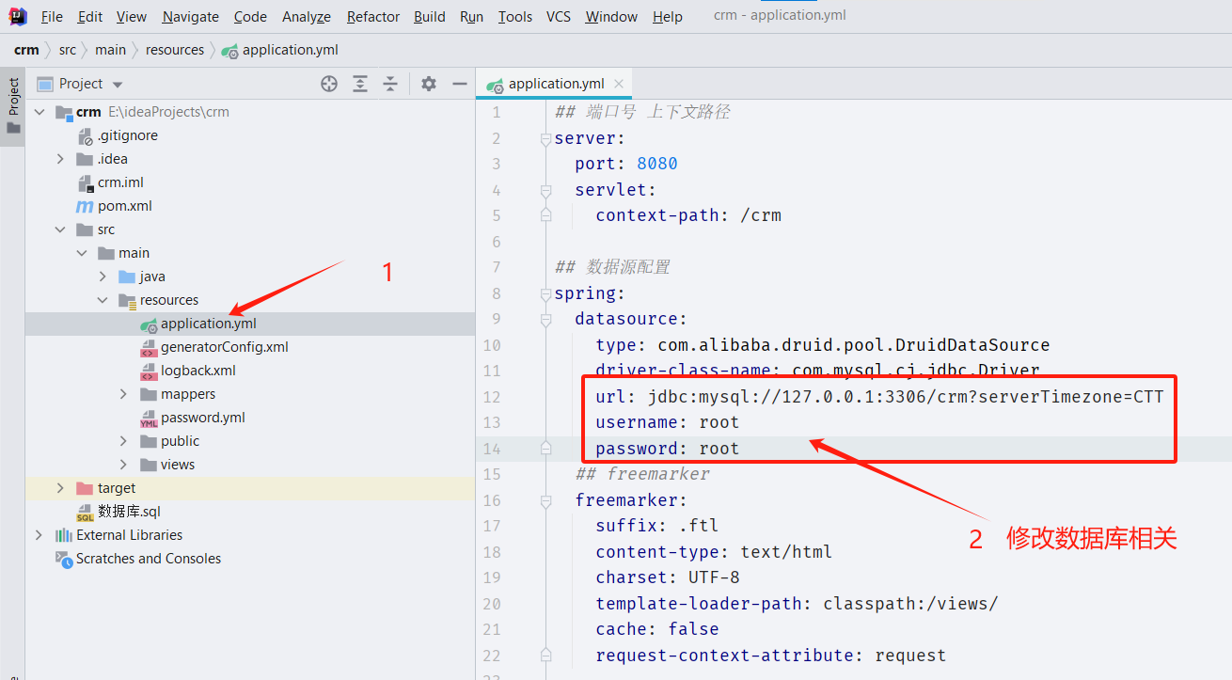Click the src breadcrumb in navigation bar
The height and width of the screenshot is (680, 1232).
(x=68, y=50)
